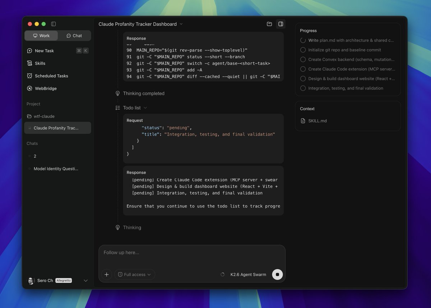
Task: Click the stop generation button
Action: pyautogui.click(x=277, y=275)
